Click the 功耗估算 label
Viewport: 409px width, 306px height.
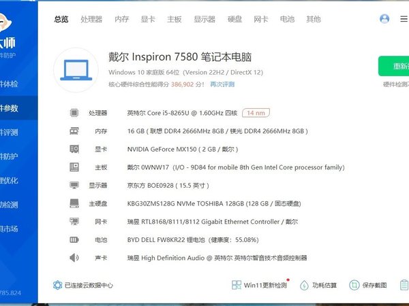point(324,286)
